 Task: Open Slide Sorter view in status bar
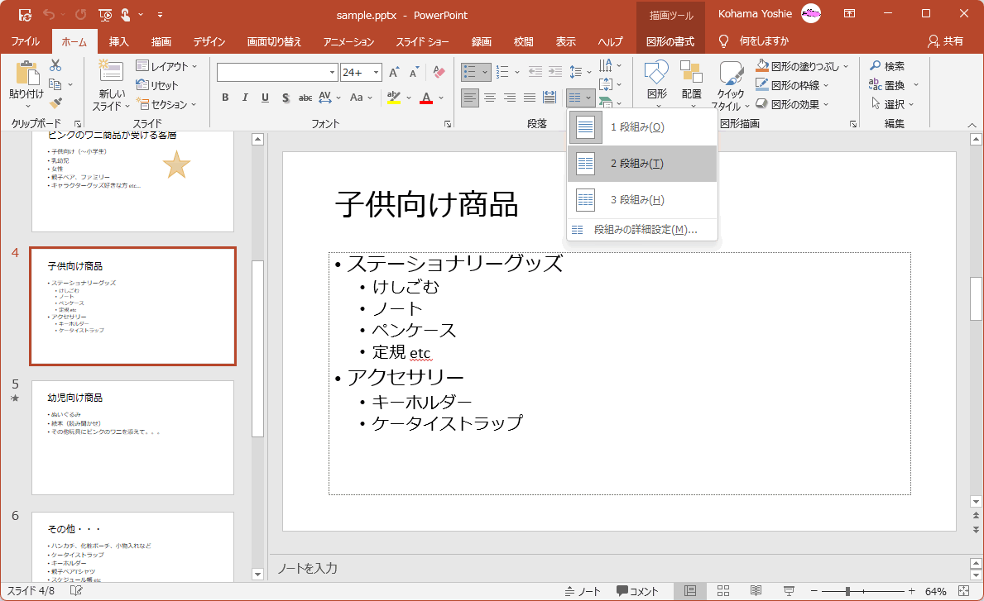click(x=722, y=591)
